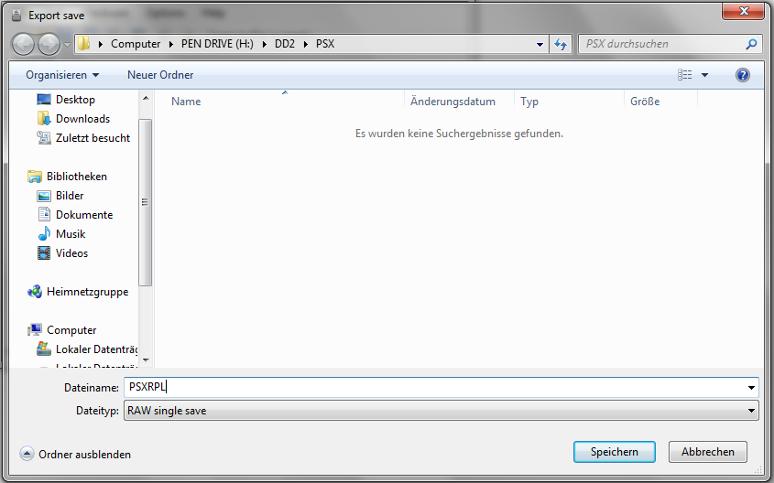The height and width of the screenshot is (483, 774).
Task: Expand the address bar previous locations dropdown
Action: click(540, 44)
